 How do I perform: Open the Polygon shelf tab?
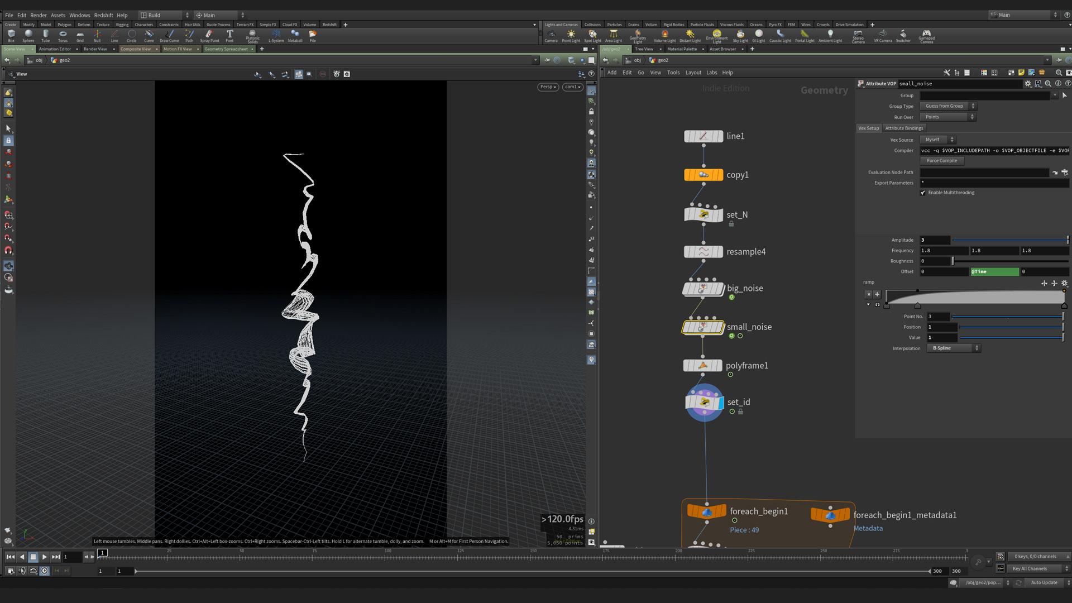(x=64, y=25)
